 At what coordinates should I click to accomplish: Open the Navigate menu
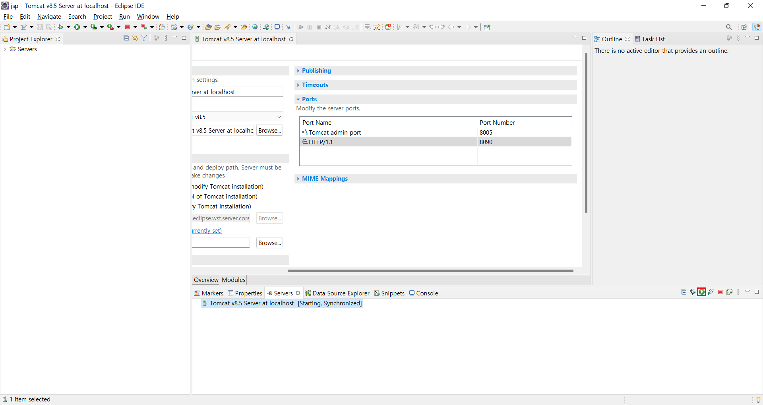[x=49, y=16]
